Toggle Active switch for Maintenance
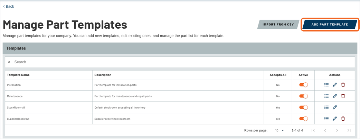This screenshot has width=360, height=139. (303, 96)
